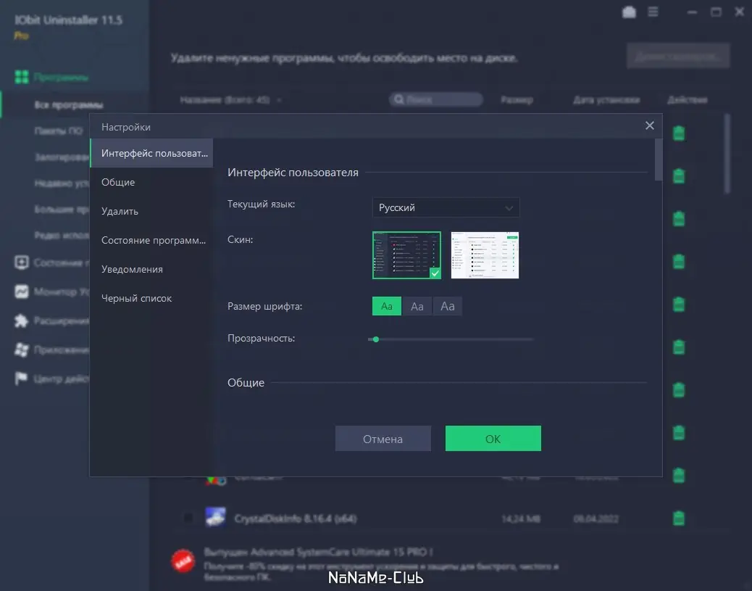Choose the large font size Aa
The image size is (752, 591).
click(448, 306)
